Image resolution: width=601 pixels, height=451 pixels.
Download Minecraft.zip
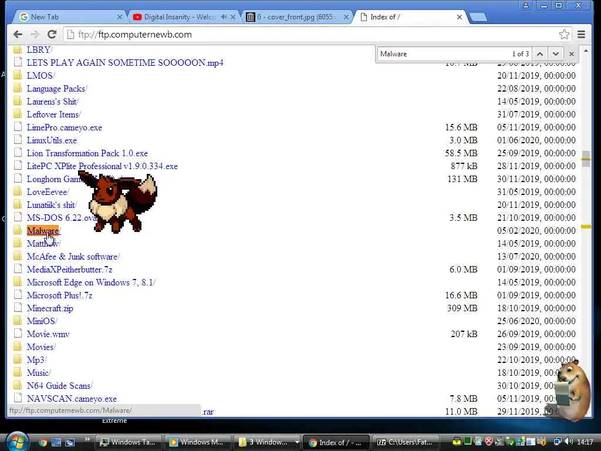tap(50, 308)
